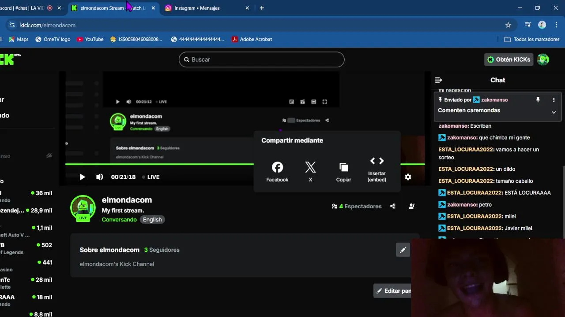Open the JSS00S8046068008 bookmark
The image size is (565, 317).
(136, 39)
